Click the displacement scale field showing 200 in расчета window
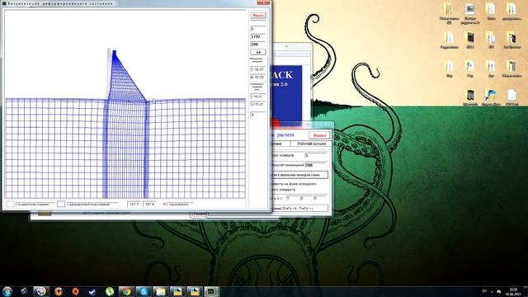This screenshot has height=297, width=528. tap(316, 165)
